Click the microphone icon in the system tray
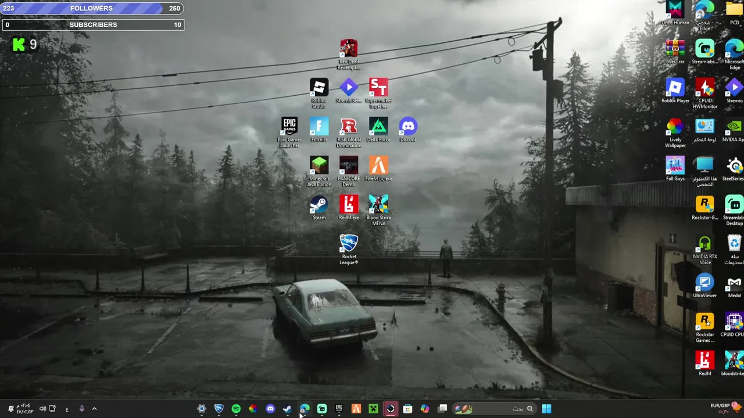This screenshot has width=744, height=418. (81, 409)
